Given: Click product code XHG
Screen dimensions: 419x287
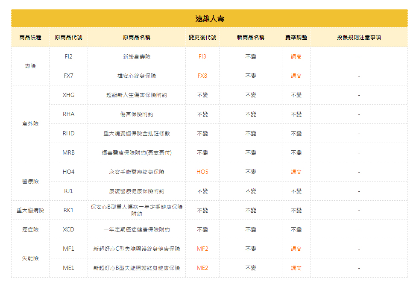Looking at the screenshot, I should 68,95.
